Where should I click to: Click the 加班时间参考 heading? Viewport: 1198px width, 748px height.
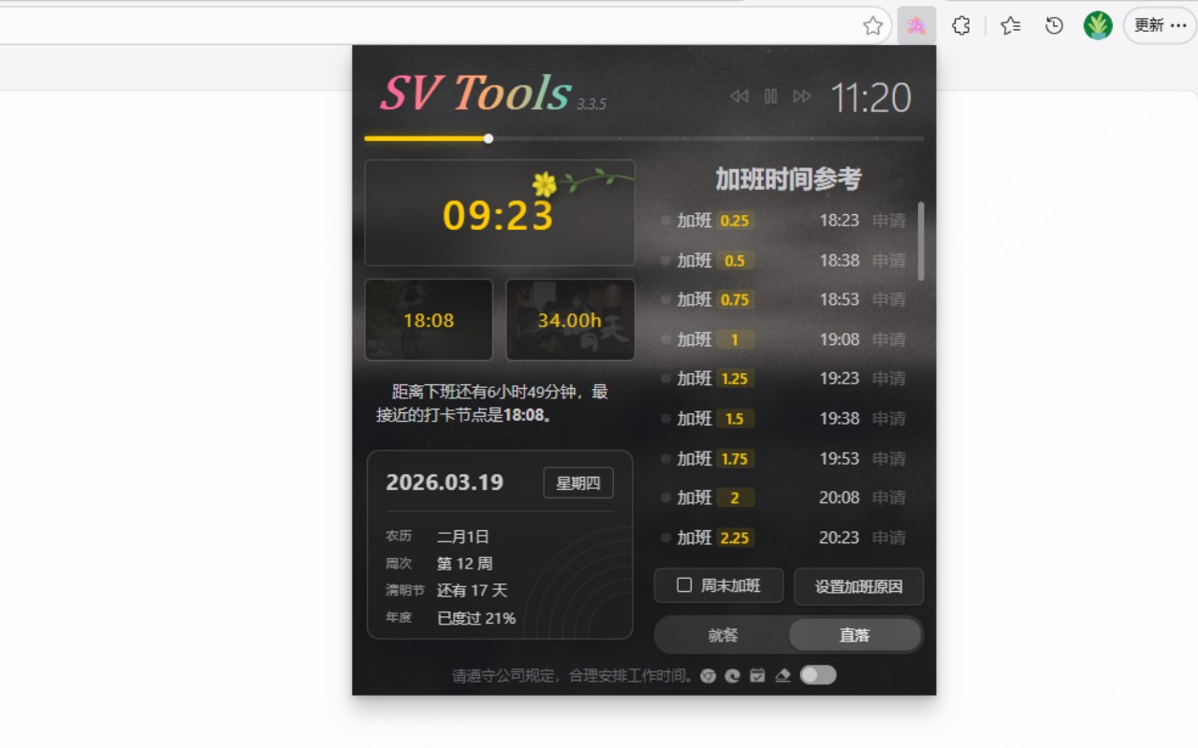pos(788,179)
